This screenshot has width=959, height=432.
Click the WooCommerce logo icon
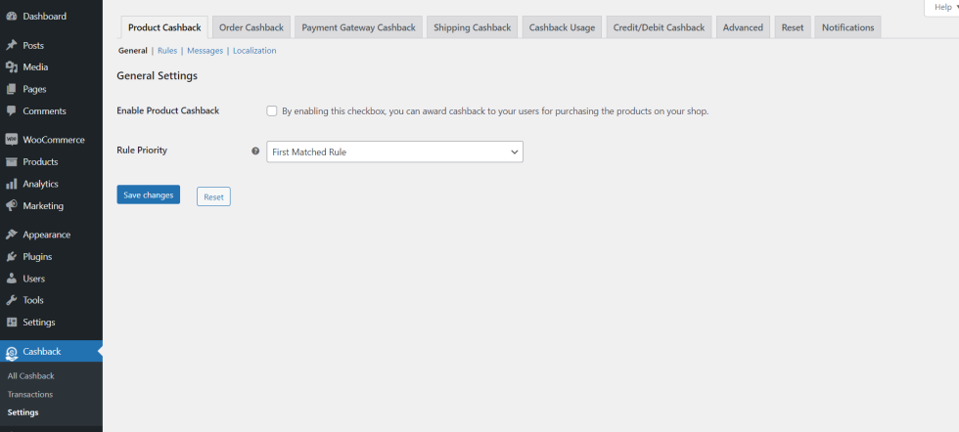12,140
